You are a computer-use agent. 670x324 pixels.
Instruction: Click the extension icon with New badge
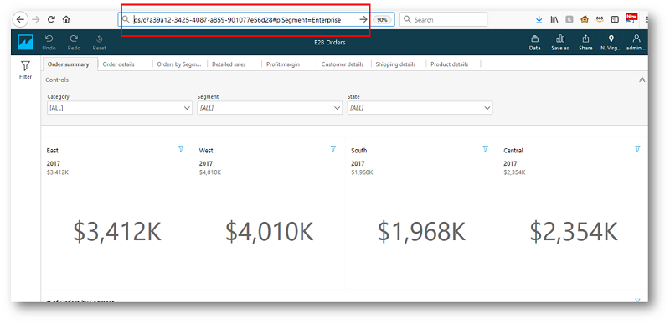[x=631, y=18]
